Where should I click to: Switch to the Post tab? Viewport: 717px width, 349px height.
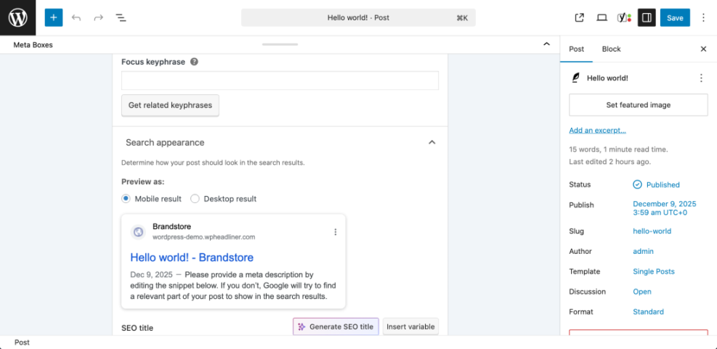pyautogui.click(x=576, y=49)
